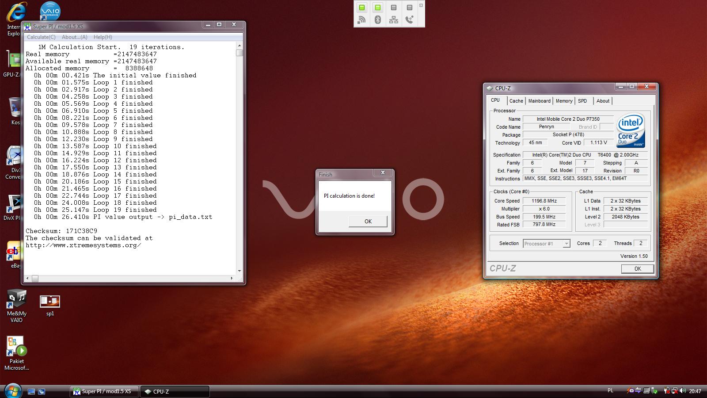The width and height of the screenshot is (707, 398).
Task: Click the CPU-Z title bar icon
Action: click(490, 88)
